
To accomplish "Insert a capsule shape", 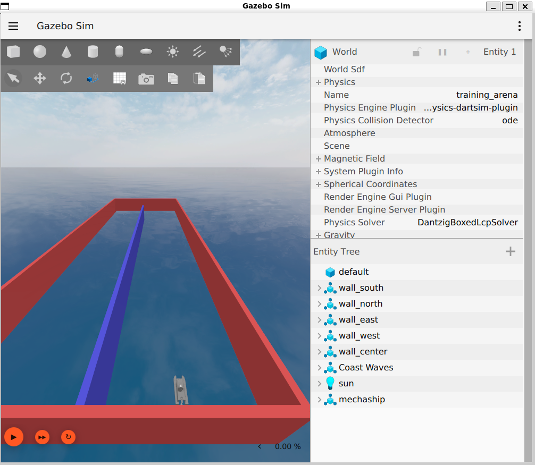I will click(x=119, y=52).
